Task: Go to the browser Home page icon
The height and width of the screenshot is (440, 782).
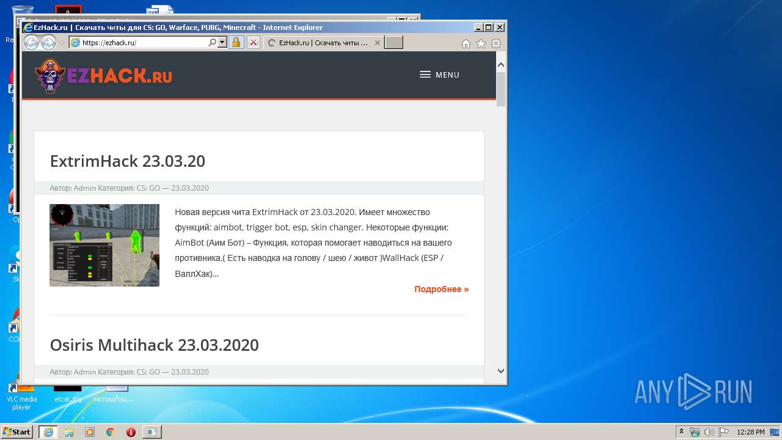Action: click(x=466, y=43)
